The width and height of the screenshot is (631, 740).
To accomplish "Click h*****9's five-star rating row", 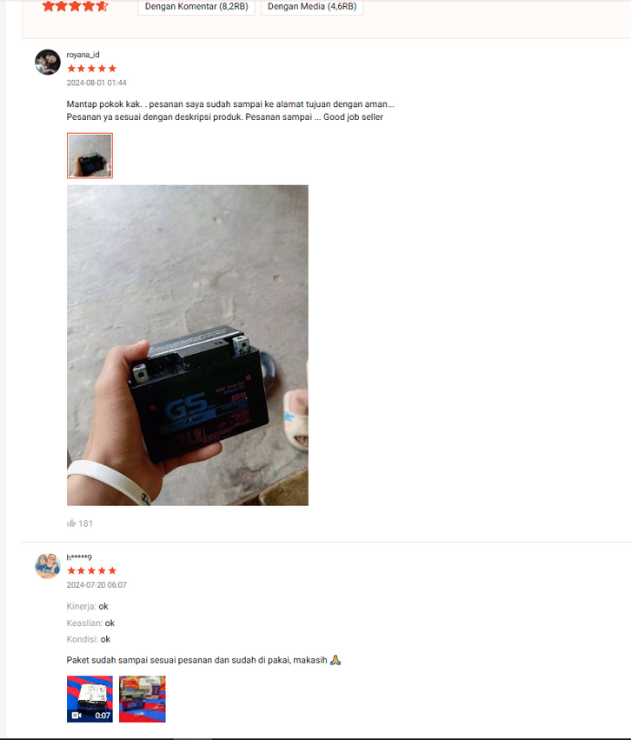I will (91, 571).
